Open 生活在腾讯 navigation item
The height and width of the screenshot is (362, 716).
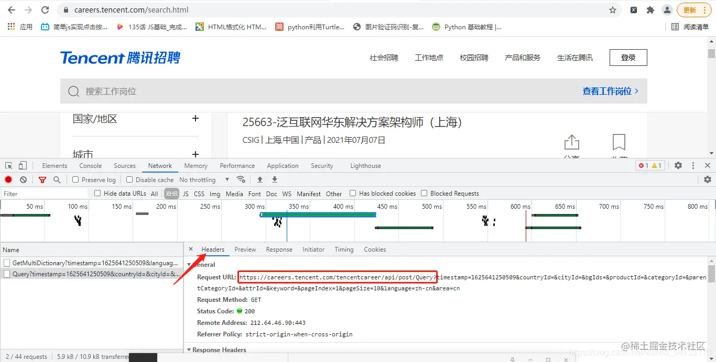[x=575, y=58]
